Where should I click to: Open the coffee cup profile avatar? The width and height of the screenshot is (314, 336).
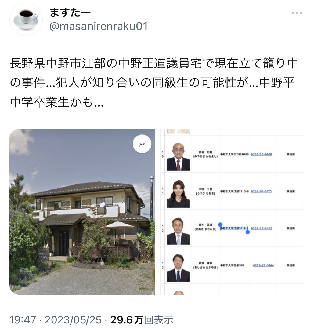click(x=26, y=20)
